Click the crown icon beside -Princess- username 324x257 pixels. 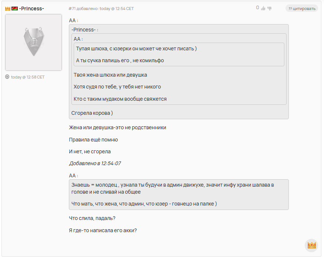[x=8, y=9]
